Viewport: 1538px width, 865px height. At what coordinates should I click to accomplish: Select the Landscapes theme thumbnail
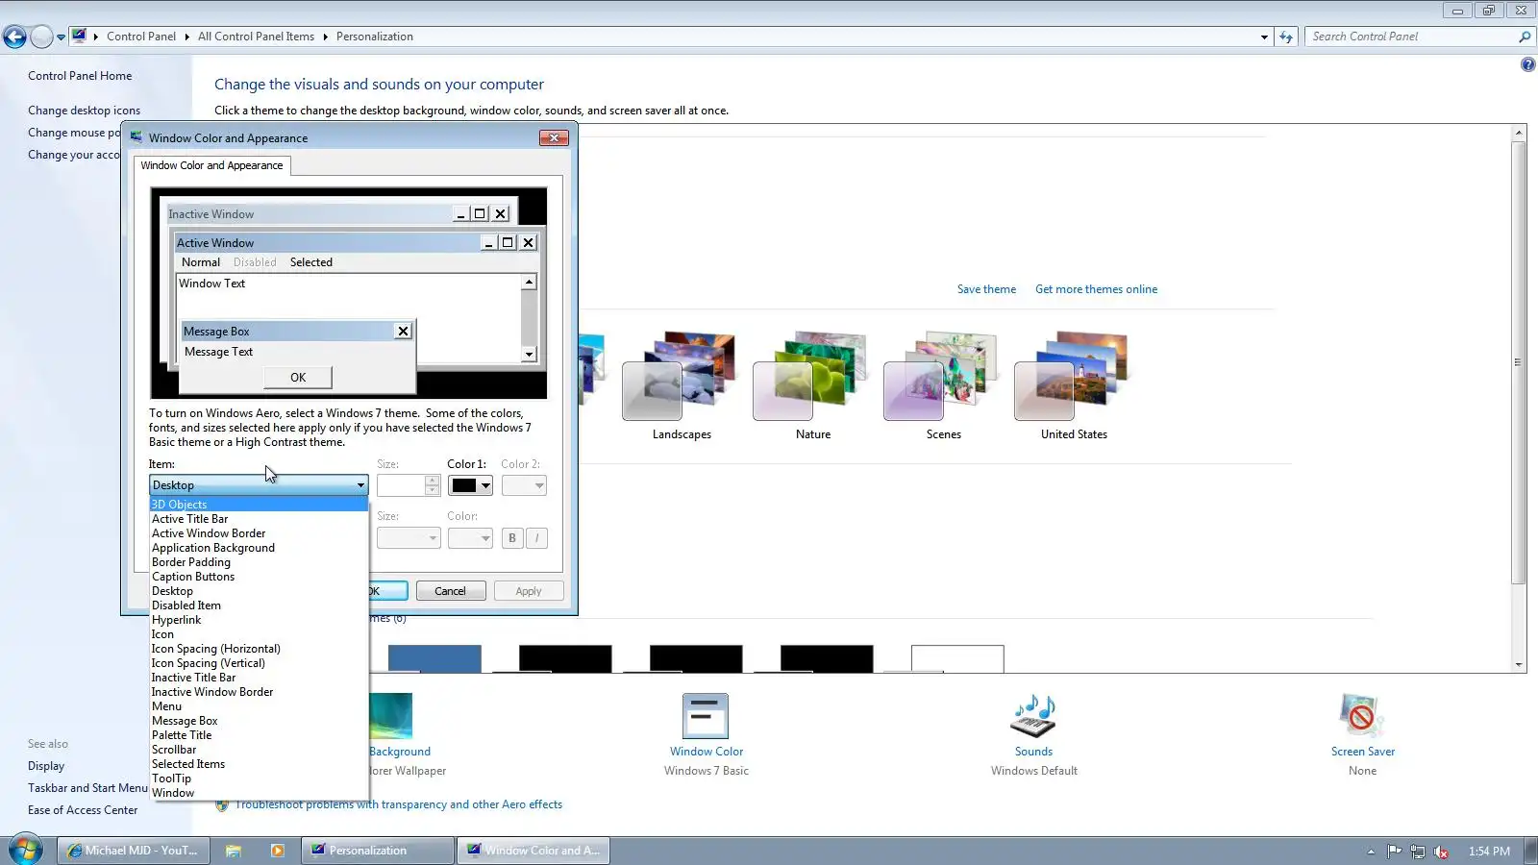[x=682, y=377]
